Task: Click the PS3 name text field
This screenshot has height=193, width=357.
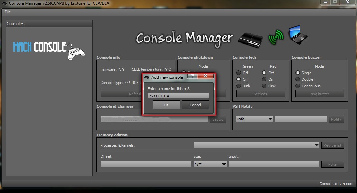Action: tap(178, 96)
